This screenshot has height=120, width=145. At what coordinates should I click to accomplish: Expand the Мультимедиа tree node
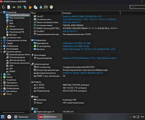(1, 49)
